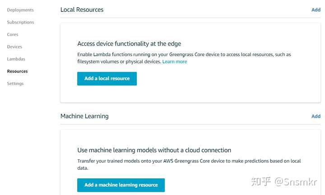Click Add link beside Machine Learning
This screenshot has width=325, height=195.
click(x=316, y=116)
